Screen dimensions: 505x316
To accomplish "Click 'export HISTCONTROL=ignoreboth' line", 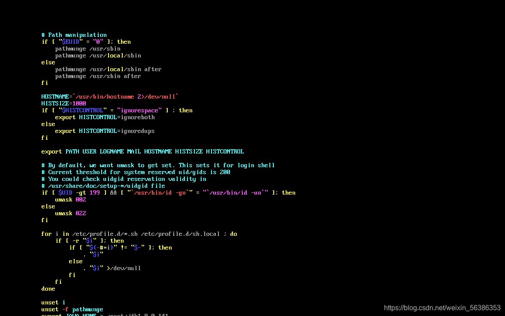I will 105,117.
